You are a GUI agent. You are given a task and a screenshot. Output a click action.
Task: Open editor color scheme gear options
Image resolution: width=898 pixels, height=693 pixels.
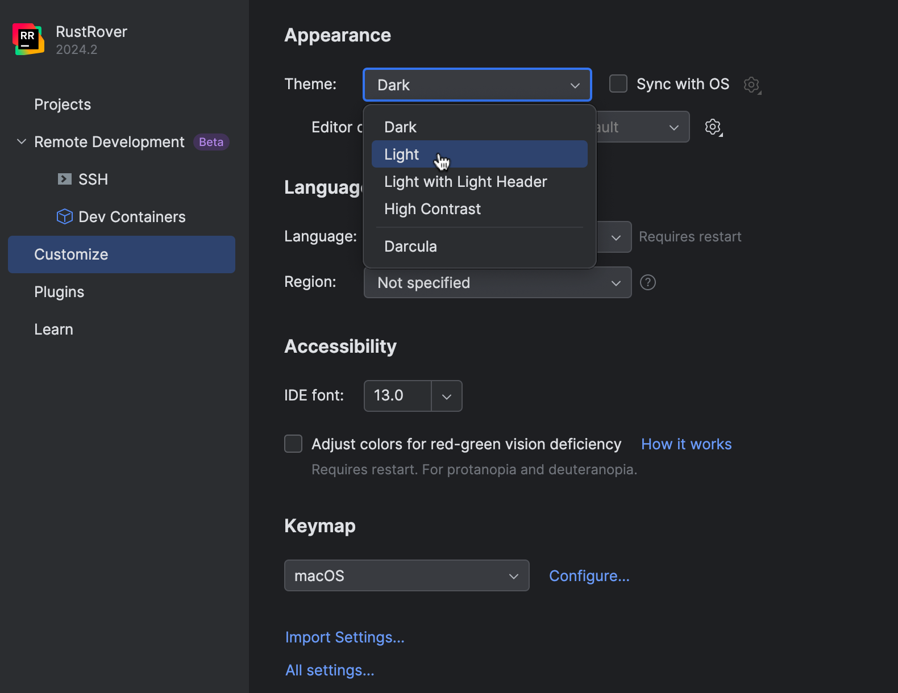[x=713, y=127]
